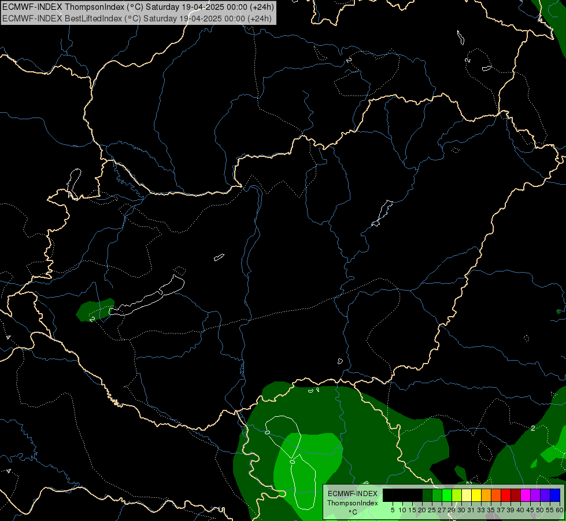Click the small green patch west of Lake Balaton
566x521 pixels.
(x=95, y=310)
